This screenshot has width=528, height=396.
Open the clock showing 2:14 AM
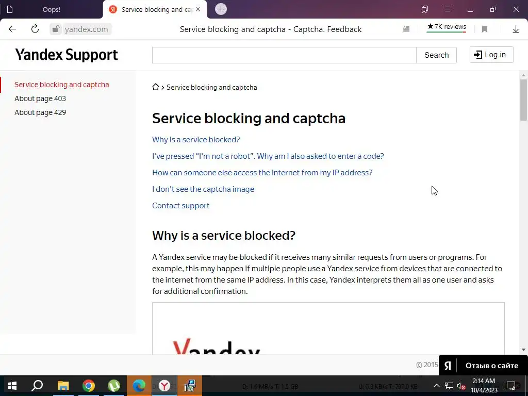point(484,386)
